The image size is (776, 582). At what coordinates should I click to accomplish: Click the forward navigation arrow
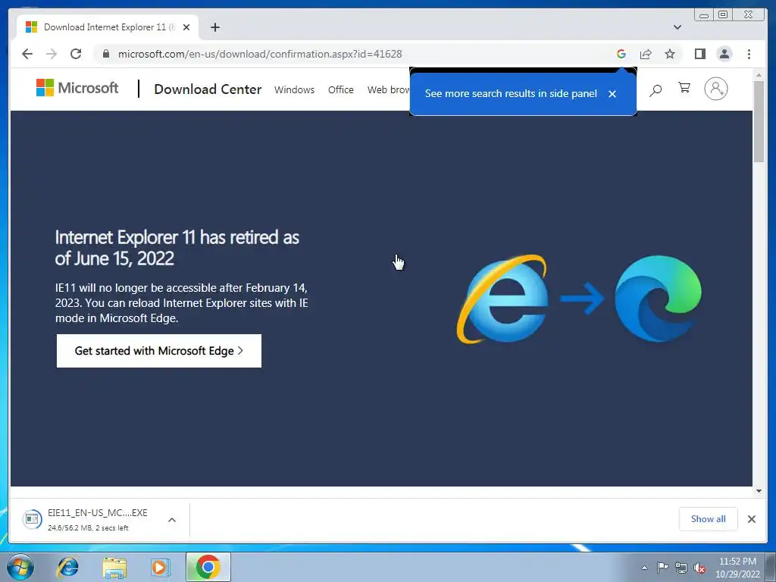pos(52,54)
